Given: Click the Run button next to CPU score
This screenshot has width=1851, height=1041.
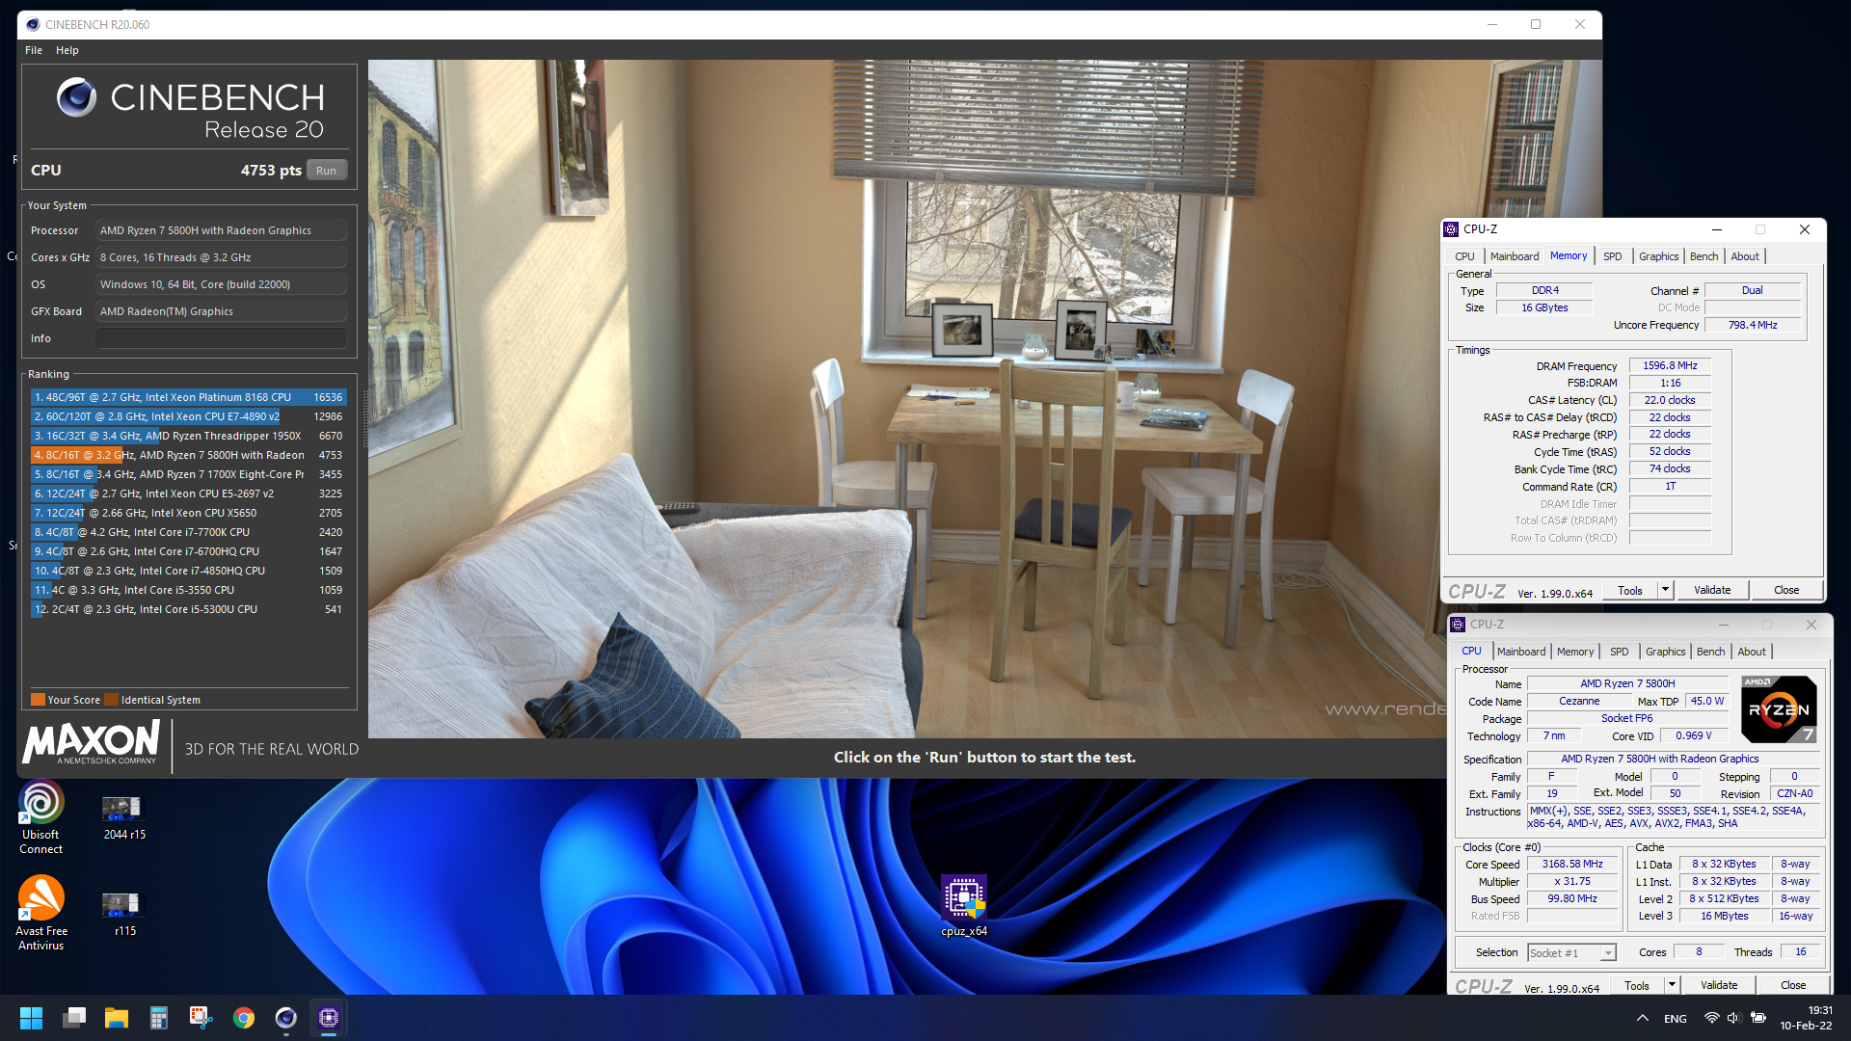Looking at the screenshot, I should [x=326, y=171].
